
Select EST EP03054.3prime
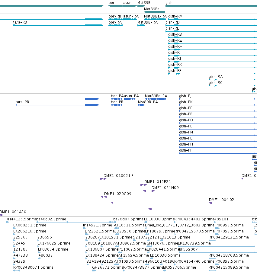point(53,249)
